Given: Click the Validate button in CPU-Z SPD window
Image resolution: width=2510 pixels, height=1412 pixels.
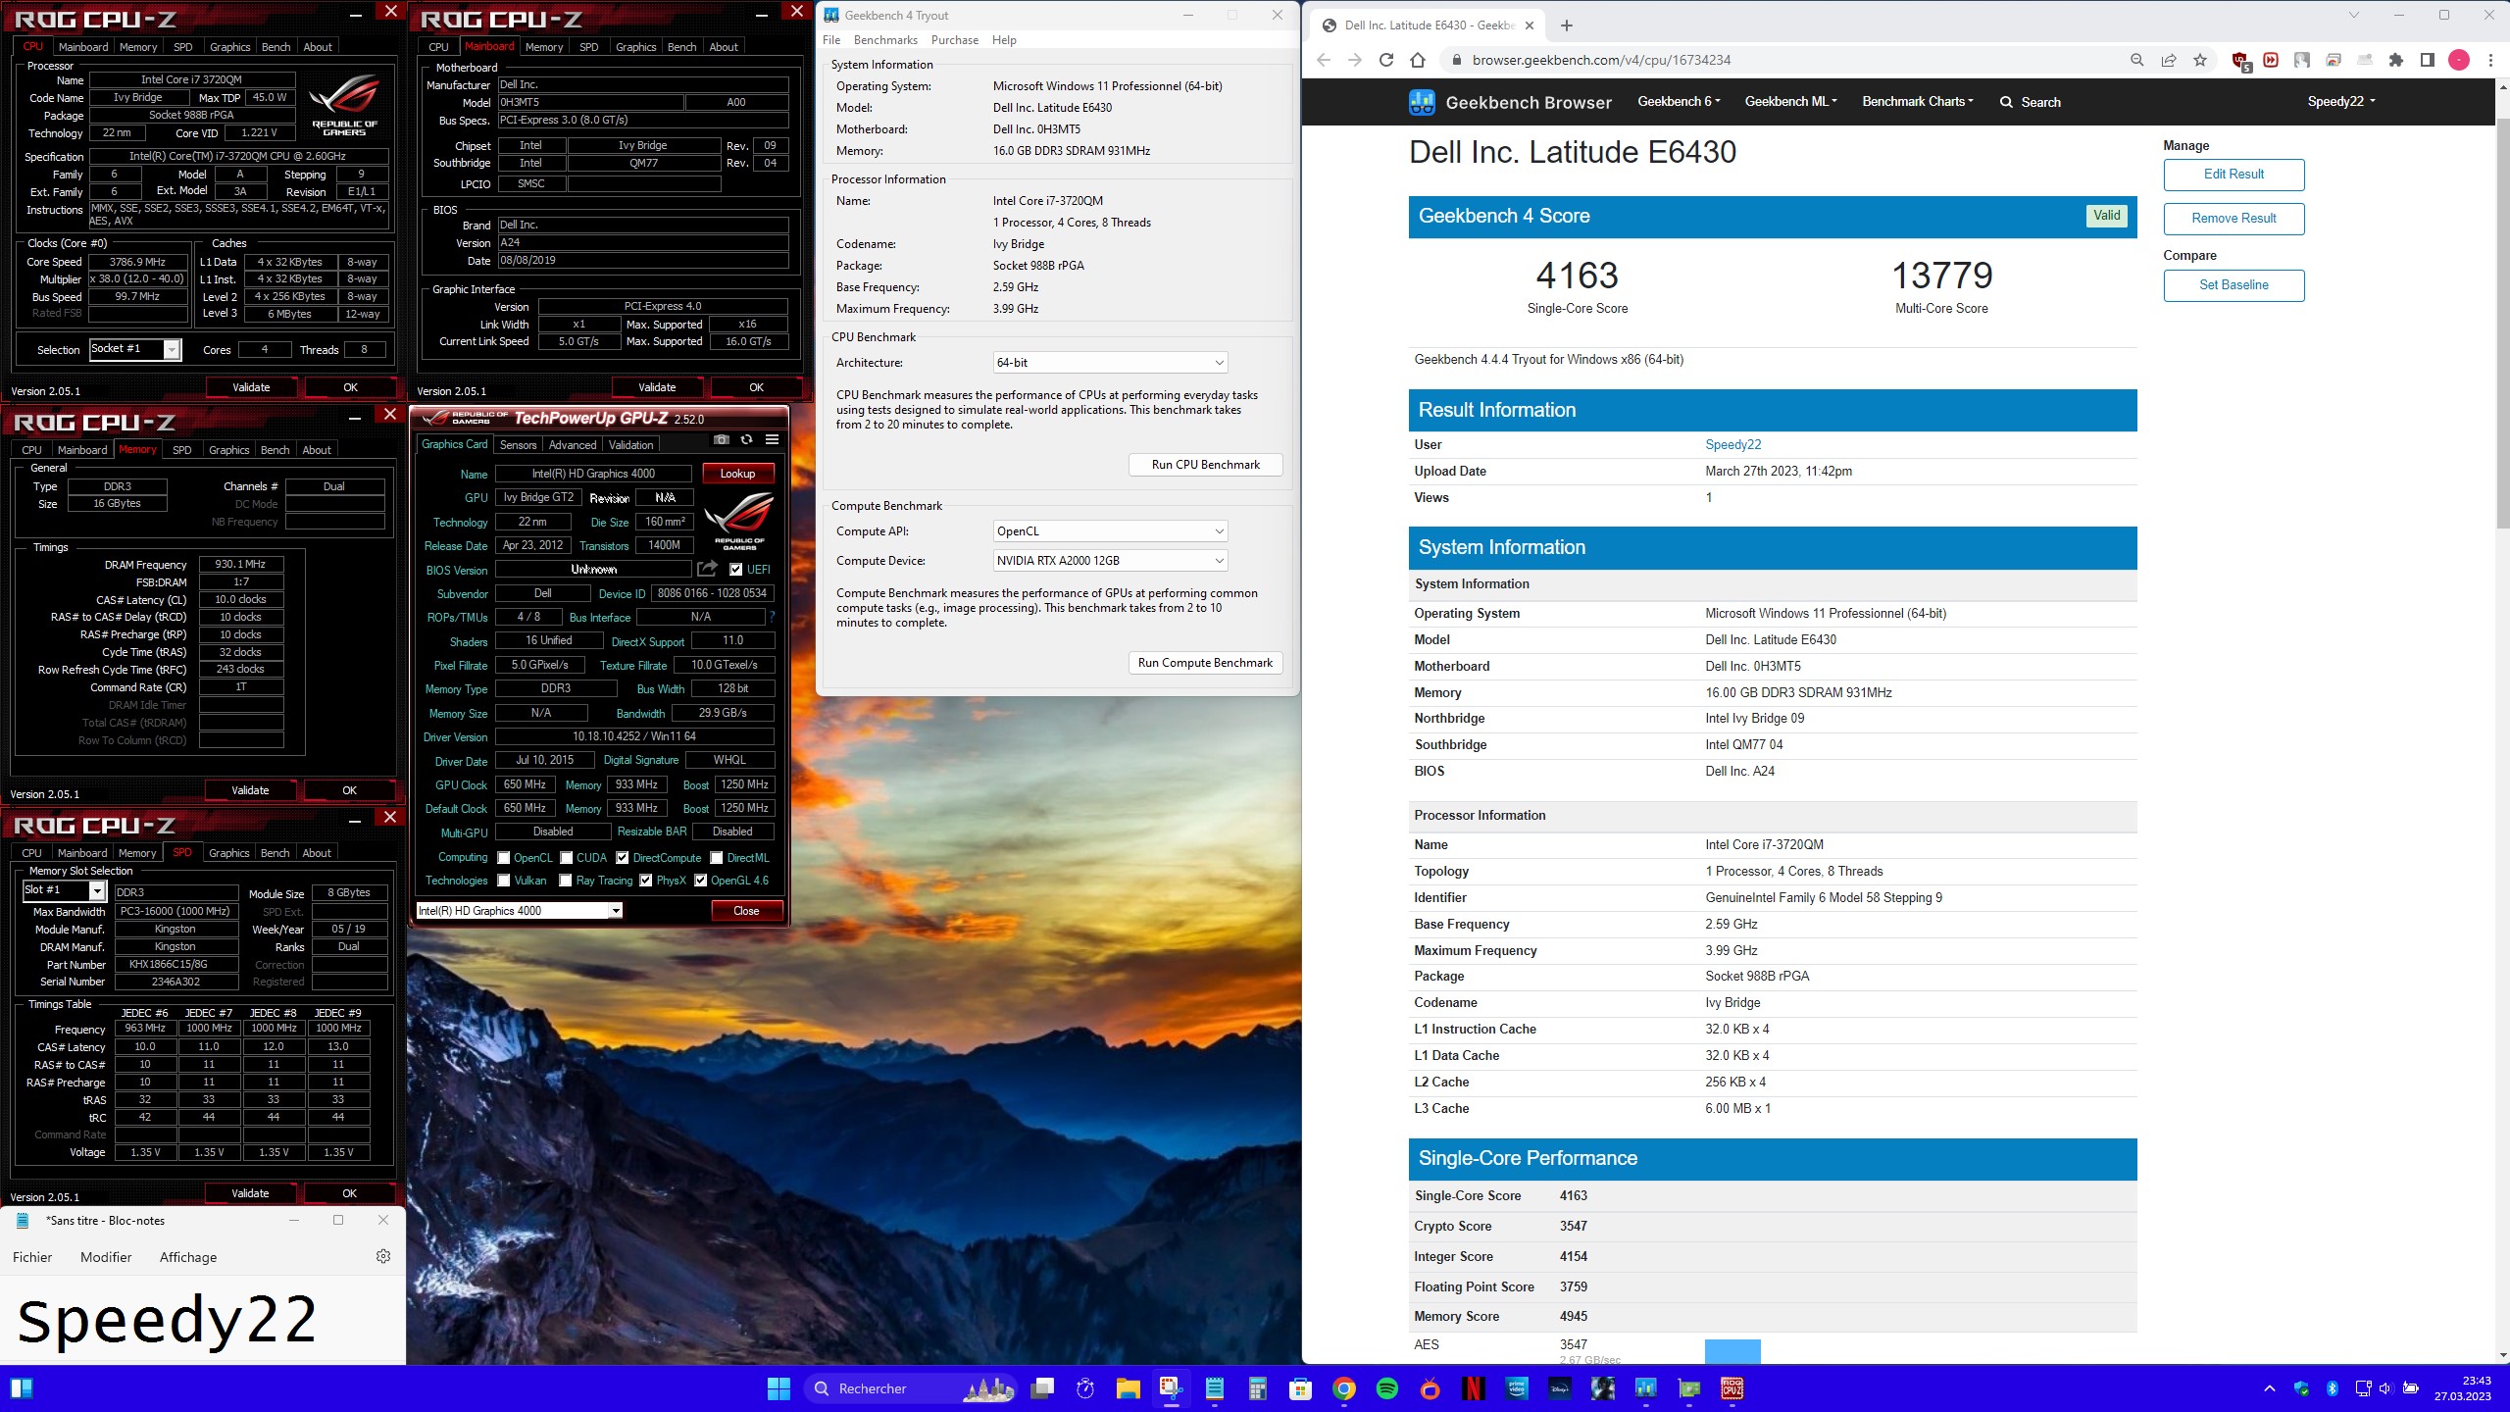Looking at the screenshot, I should tap(250, 1193).
